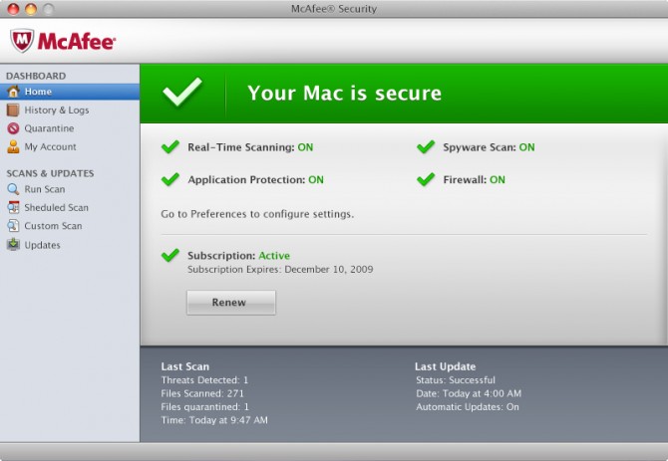Click the McAfee shield logo
This screenshot has width=668, height=461.
click(22, 41)
